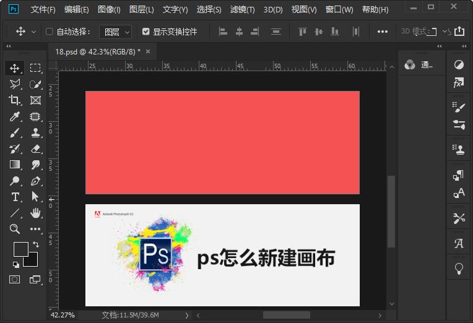Toggle Quick Mask mode
The height and width of the screenshot is (323, 473).
(x=14, y=280)
